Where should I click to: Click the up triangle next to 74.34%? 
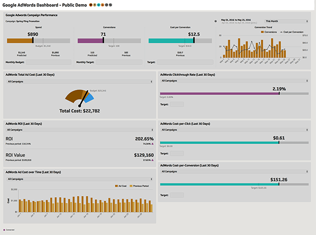[153, 144]
